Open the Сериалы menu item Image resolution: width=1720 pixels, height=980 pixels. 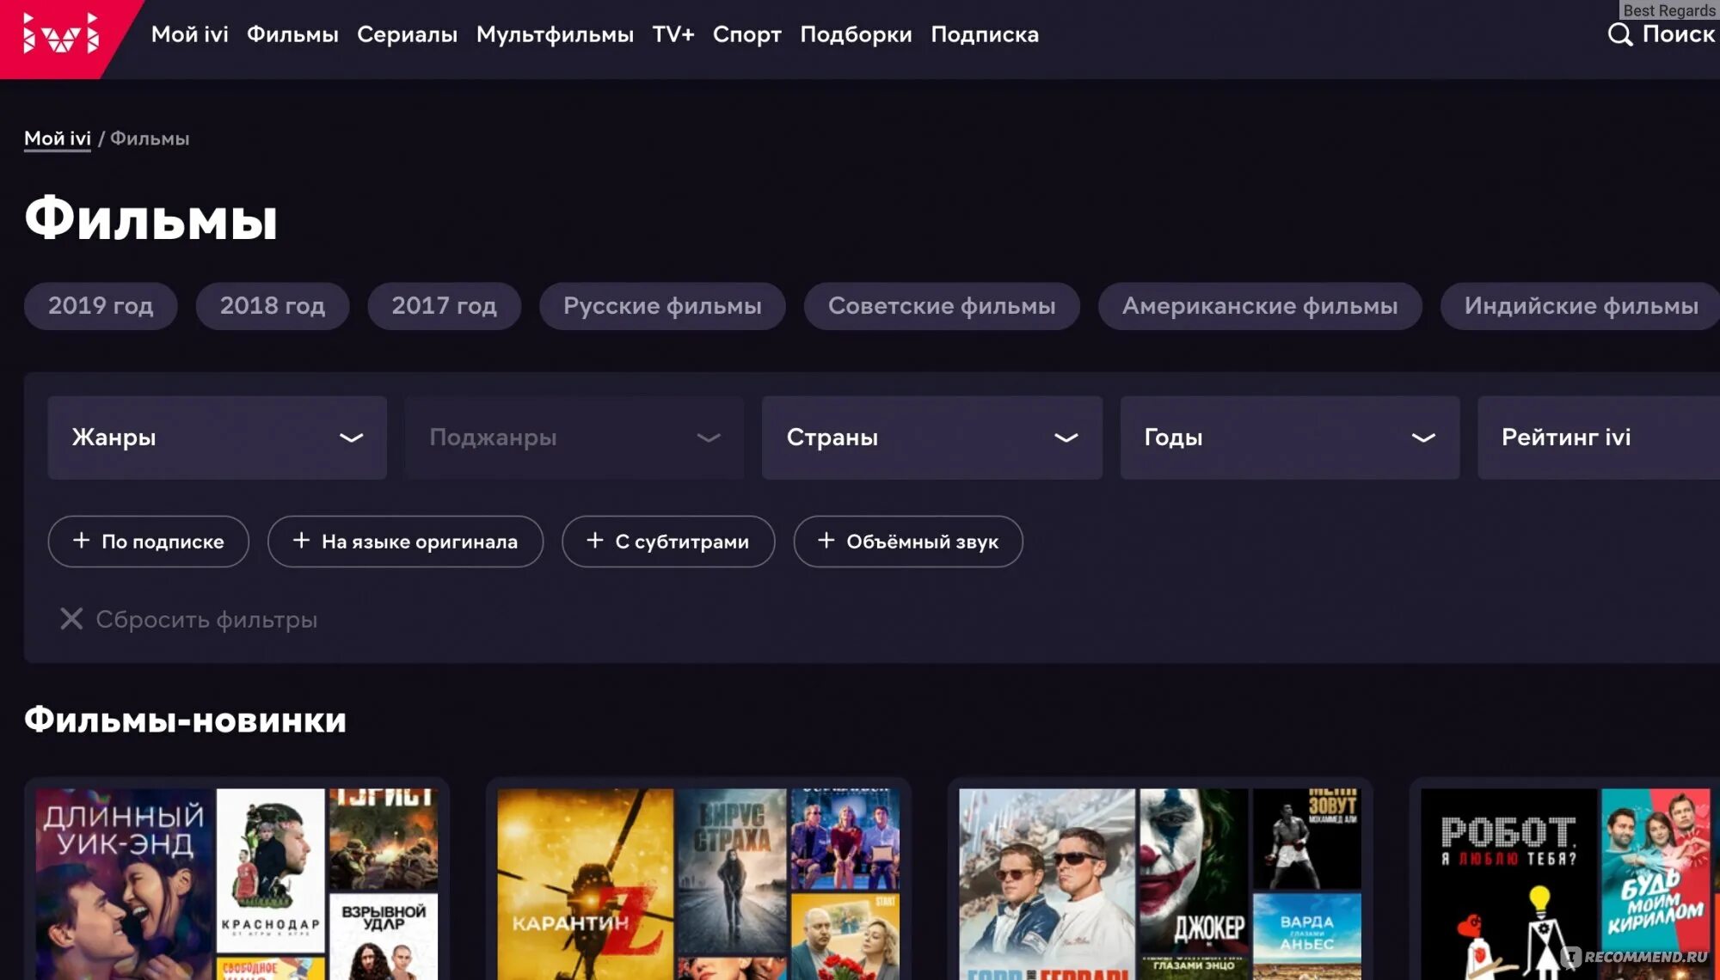407,34
